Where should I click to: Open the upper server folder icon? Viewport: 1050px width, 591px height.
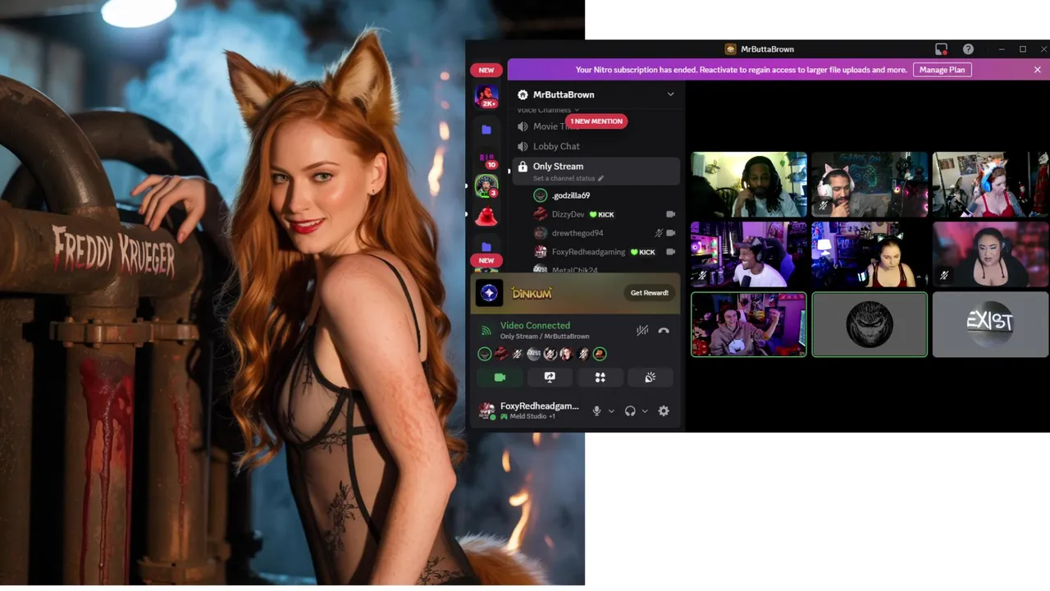coord(486,130)
